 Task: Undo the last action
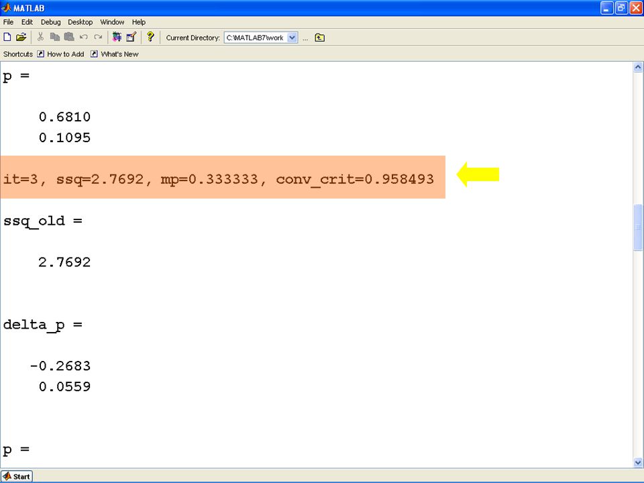[83, 37]
